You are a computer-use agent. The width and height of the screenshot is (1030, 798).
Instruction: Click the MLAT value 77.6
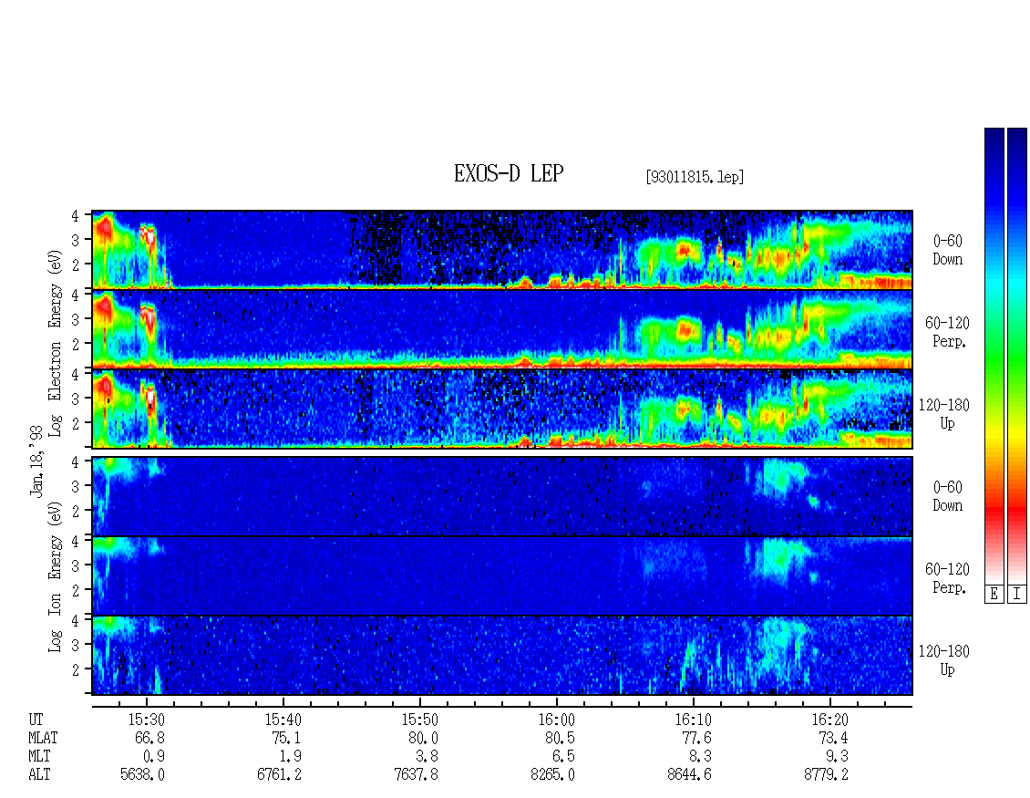[x=696, y=738]
